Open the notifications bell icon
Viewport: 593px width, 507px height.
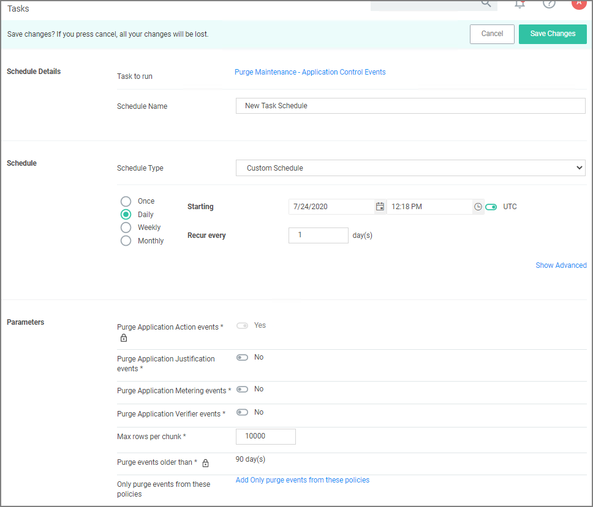[x=519, y=4]
